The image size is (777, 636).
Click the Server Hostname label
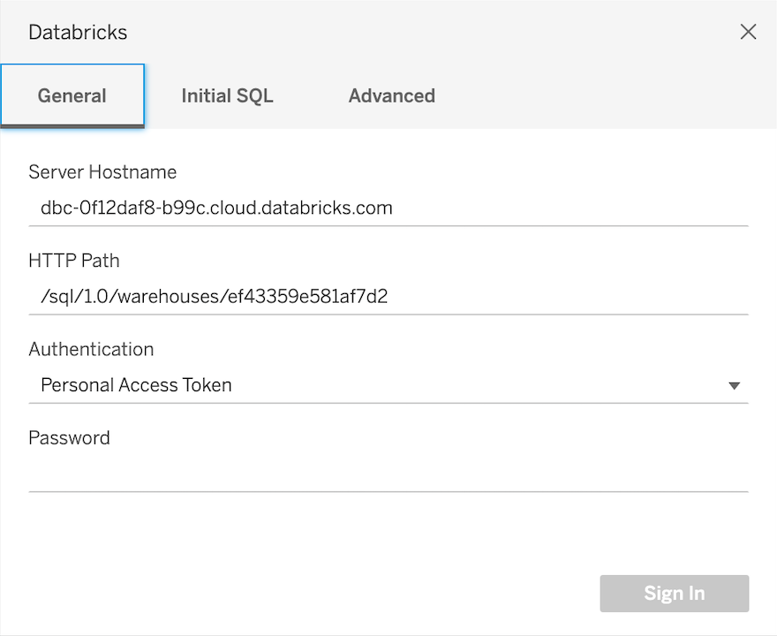tap(102, 172)
